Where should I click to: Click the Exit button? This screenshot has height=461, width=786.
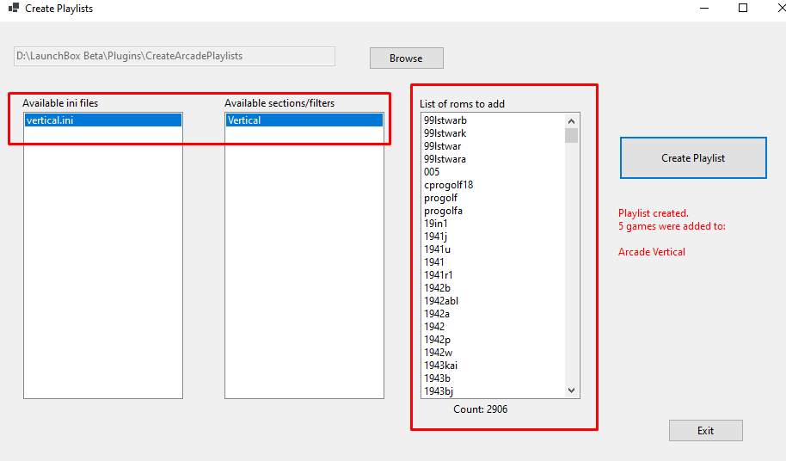pos(706,430)
